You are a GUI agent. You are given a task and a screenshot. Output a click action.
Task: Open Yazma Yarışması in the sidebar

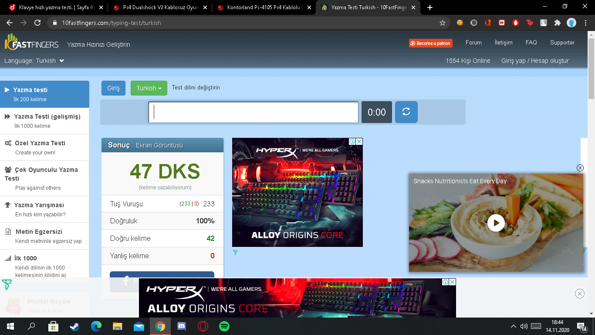44,209
